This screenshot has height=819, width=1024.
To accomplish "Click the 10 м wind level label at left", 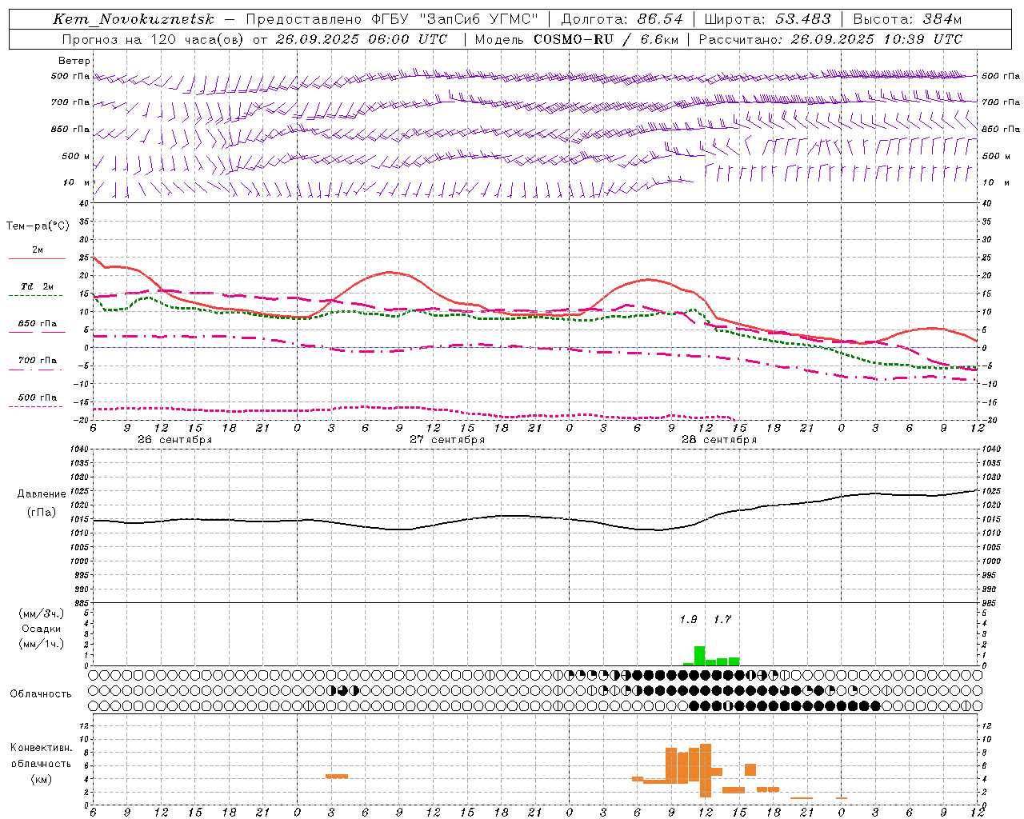I will click(76, 182).
